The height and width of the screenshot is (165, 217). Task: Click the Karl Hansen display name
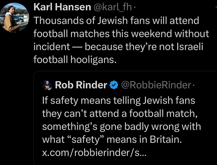tap(62, 7)
